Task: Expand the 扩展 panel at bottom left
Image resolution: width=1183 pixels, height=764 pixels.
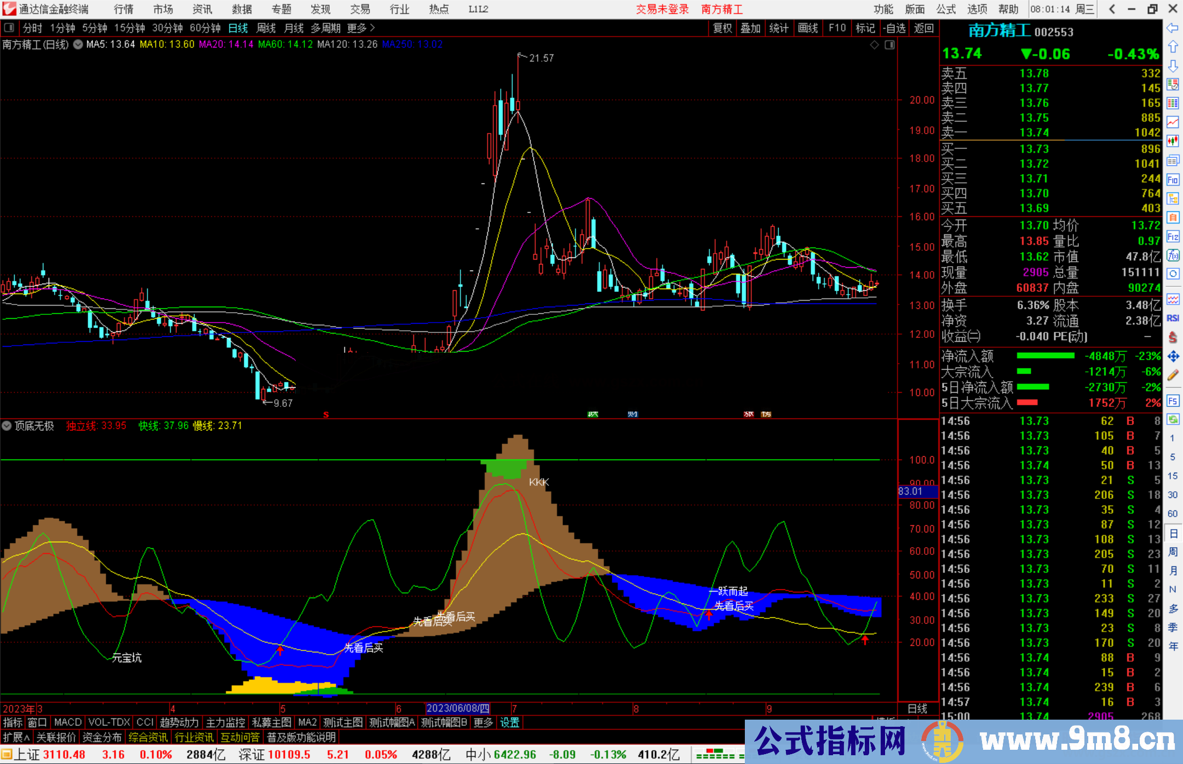Action: [16, 737]
